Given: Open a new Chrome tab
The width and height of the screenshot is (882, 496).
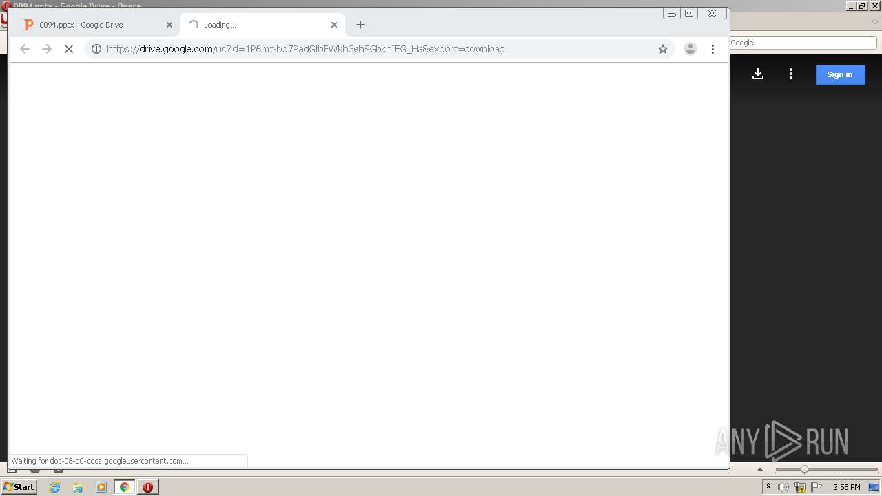Looking at the screenshot, I should click(360, 25).
